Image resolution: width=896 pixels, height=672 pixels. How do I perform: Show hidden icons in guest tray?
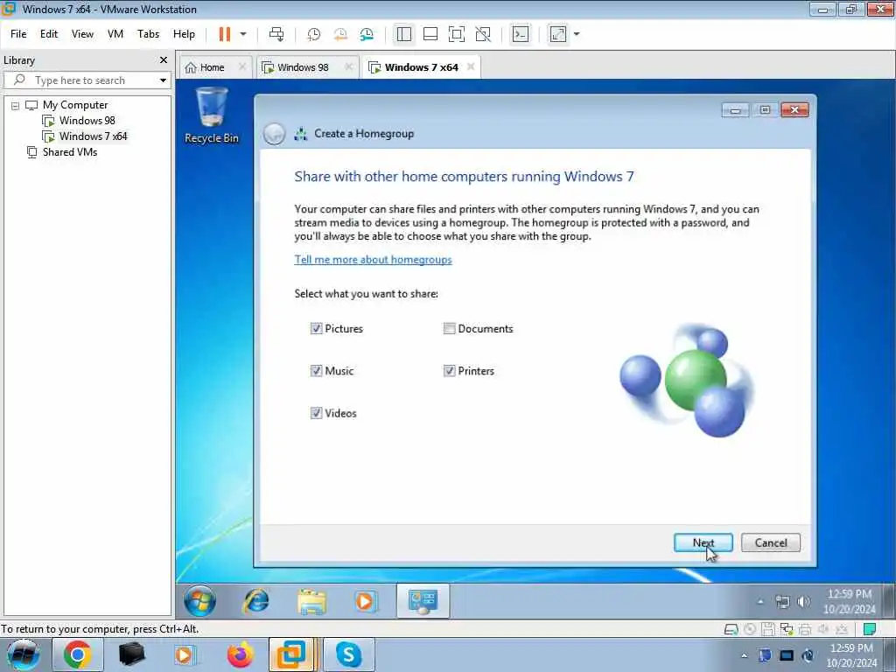pos(760,601)
